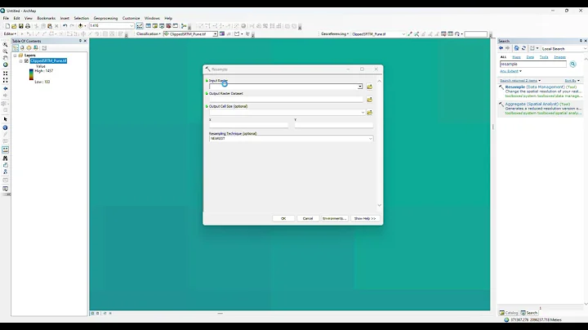Image resolution: width=588 pixels, height=330 pixels.
Task: Open the Bookmarks menu
Action: pos(46,18)
